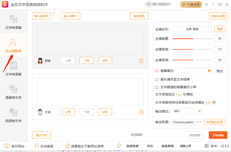This screenshot has width=231, height=152.
Task: Click the 主播语速 value field showing 1.0
Action: coord(220,49)
